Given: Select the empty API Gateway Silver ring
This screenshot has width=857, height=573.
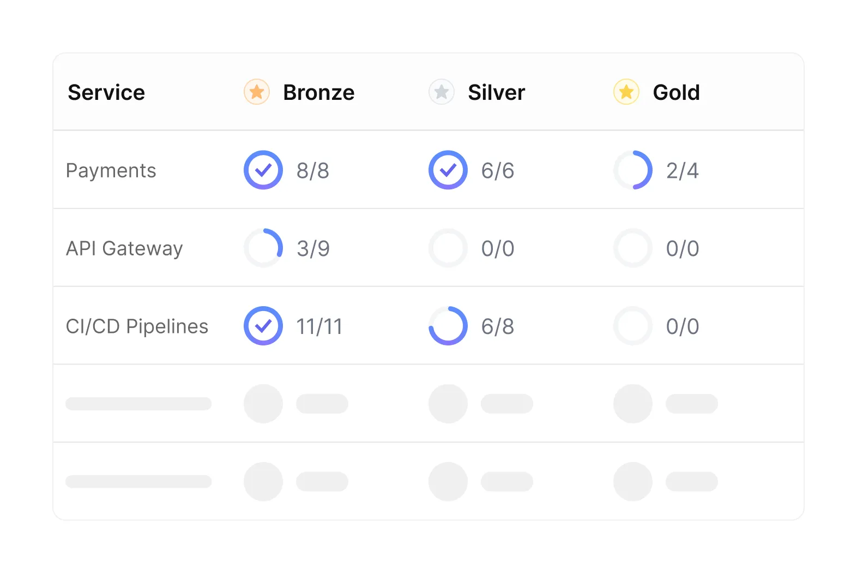Looking at the screenshot, I should pyautogui.click(x=448, y=248).
